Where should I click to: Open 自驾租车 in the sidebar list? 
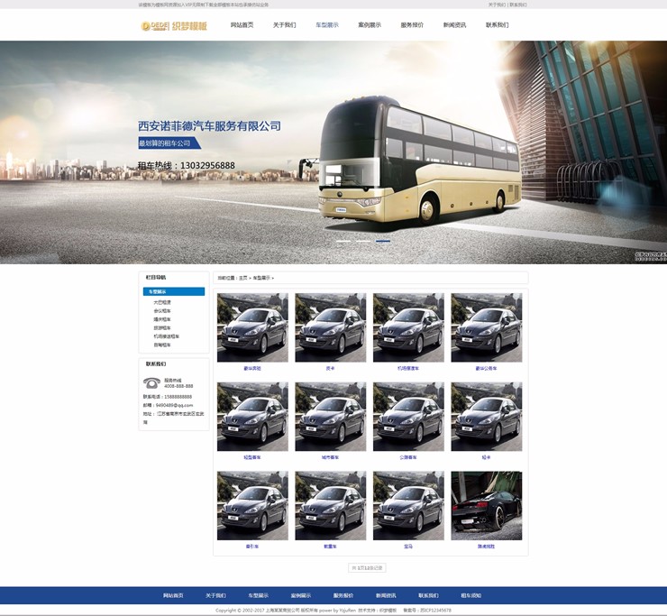[162, 345]
